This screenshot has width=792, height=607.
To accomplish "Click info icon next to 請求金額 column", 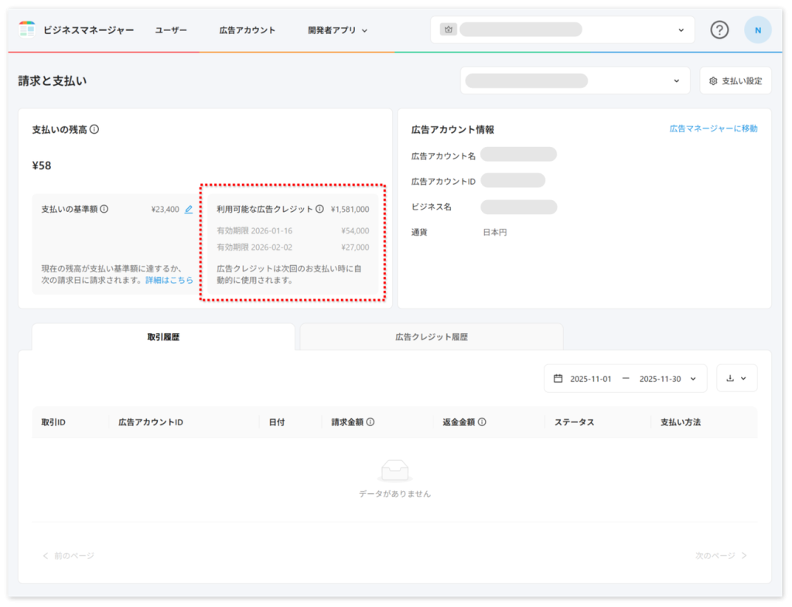I will tap(370, 422).
